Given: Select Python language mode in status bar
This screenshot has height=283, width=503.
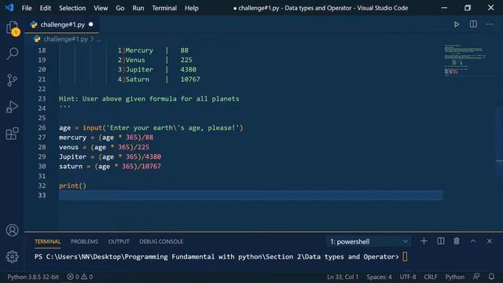Looking at the screenshot, I should click(454, 277).
